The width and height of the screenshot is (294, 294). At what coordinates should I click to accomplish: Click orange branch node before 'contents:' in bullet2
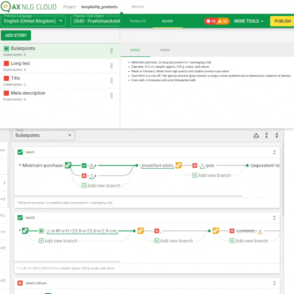pyautogui.click(x=216, y=231)
